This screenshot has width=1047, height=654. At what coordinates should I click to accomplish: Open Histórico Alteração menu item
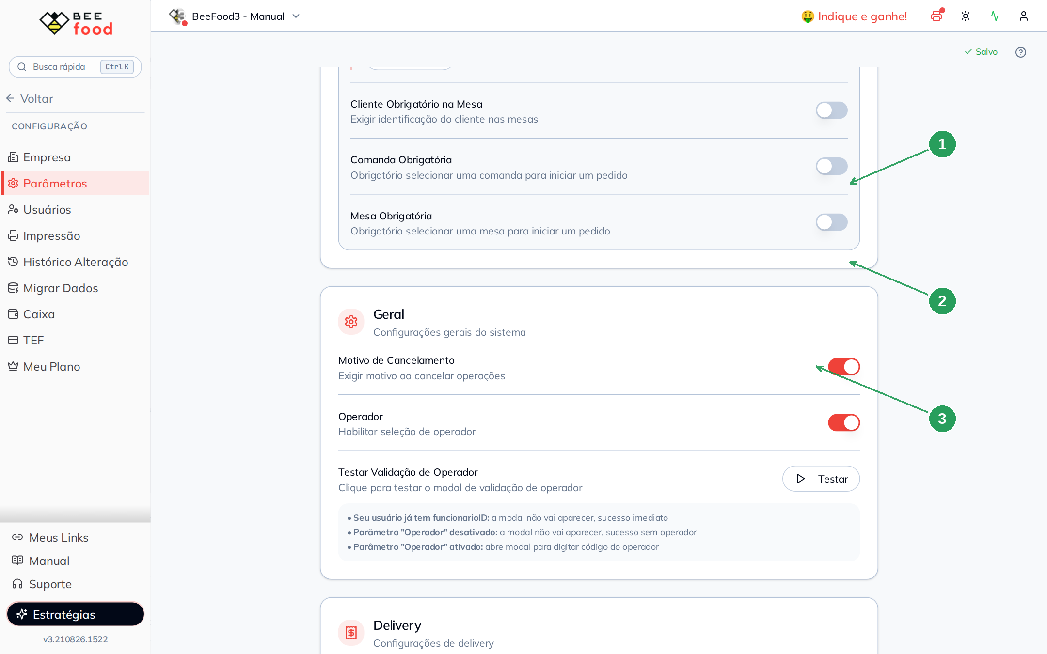(x=75, y=262)
